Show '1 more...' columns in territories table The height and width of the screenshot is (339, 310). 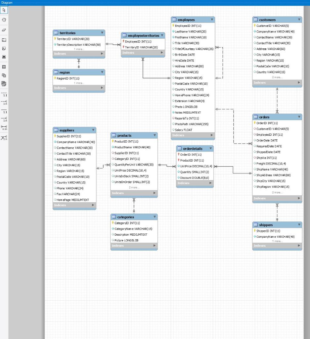(x=79, y=49)
